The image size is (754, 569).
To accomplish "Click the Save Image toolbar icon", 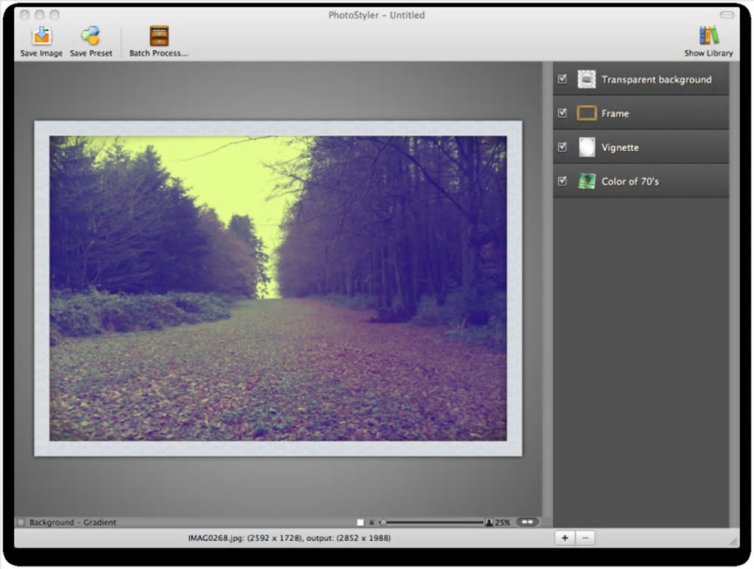I will coord(42,36).
